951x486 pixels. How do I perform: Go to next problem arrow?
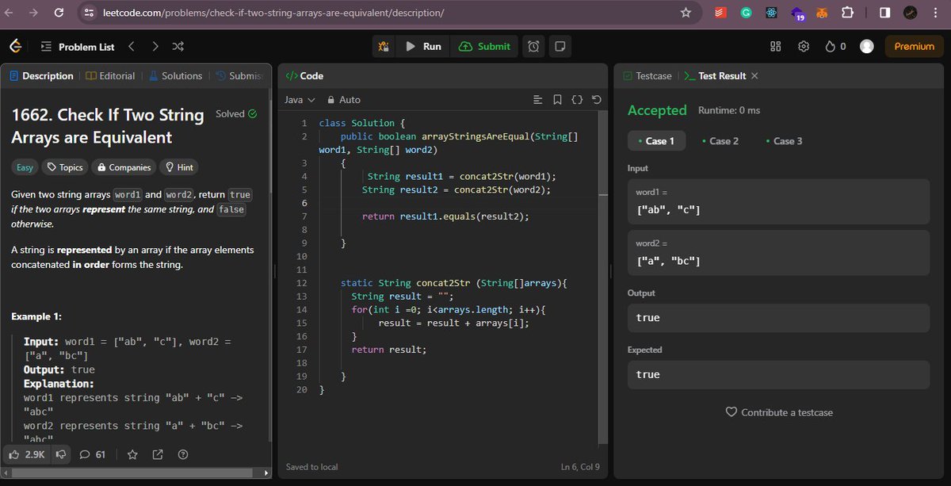point(155,47)
